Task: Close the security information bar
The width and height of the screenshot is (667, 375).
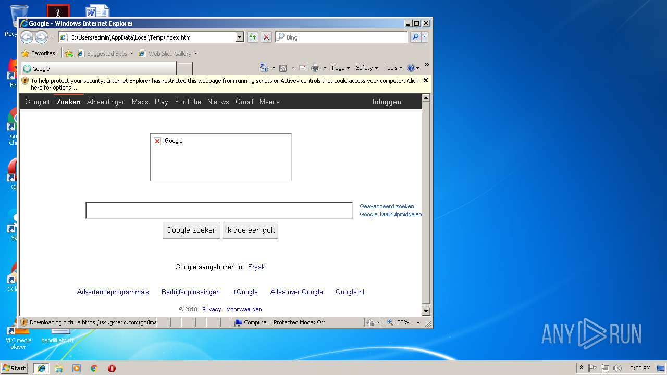Action: click(x=426, y=80)
